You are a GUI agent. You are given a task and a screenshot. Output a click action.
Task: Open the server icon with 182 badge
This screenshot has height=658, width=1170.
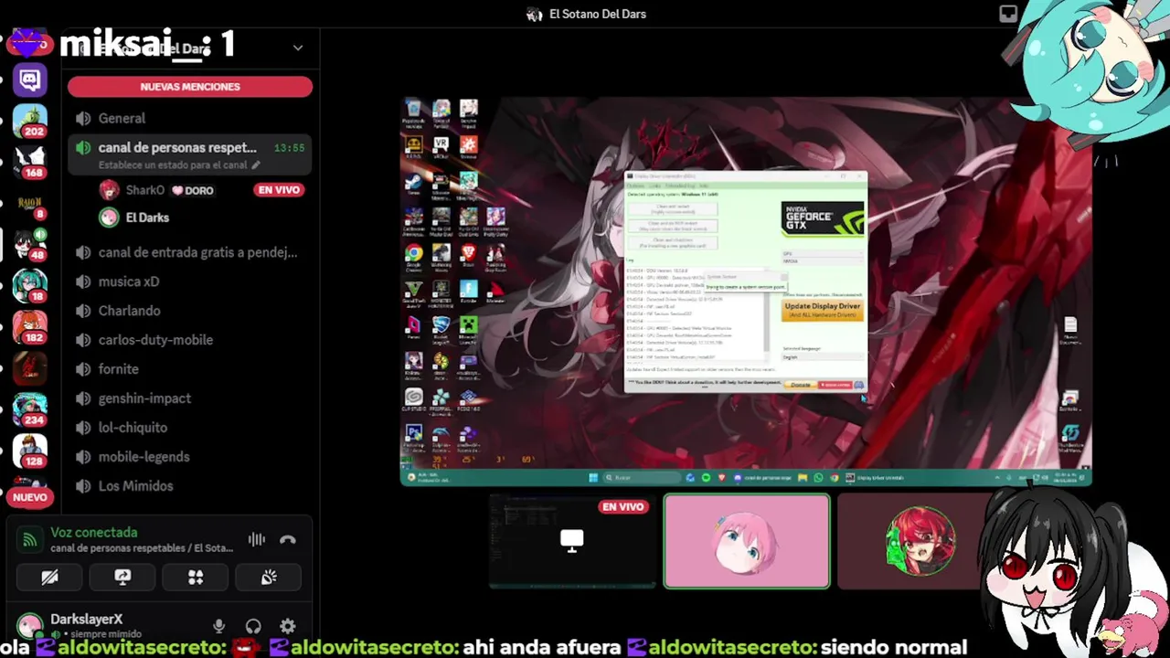(x=30, y=325)
